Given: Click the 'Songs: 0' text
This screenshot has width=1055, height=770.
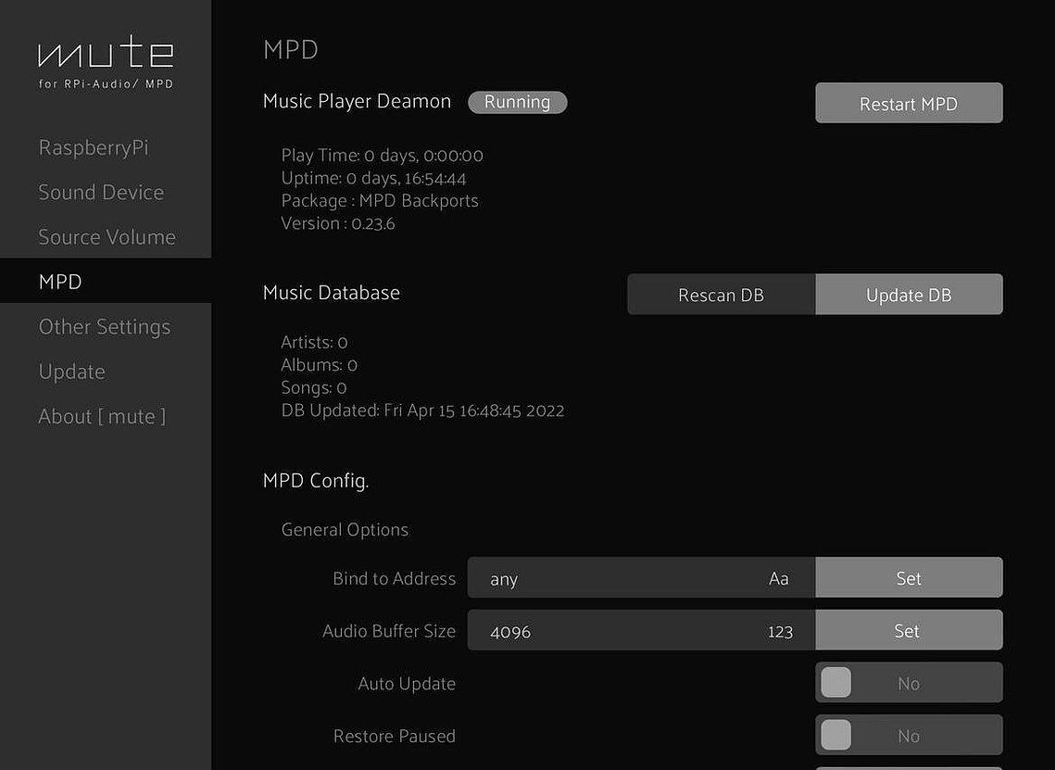Looking at the screenshot, I should pos(314,387).
